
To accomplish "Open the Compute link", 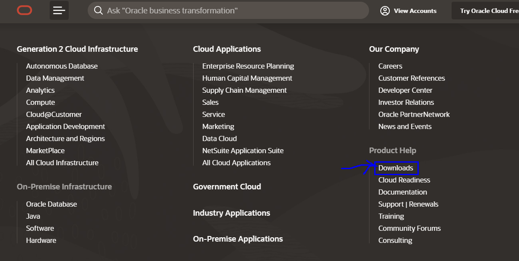I will [x=40, y=102].
